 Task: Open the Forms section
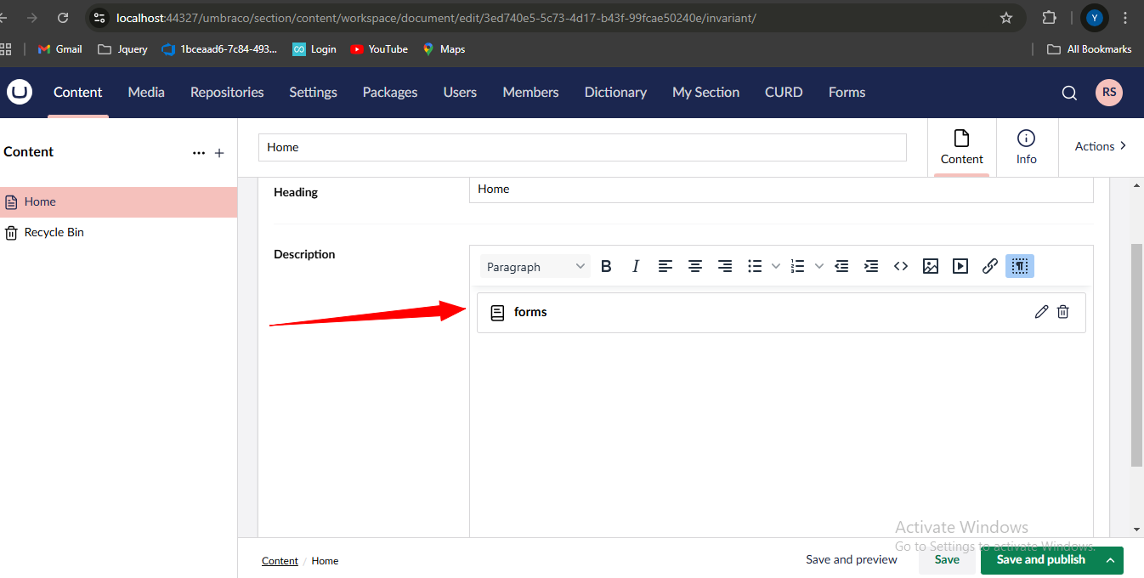(x=847, y=92)
